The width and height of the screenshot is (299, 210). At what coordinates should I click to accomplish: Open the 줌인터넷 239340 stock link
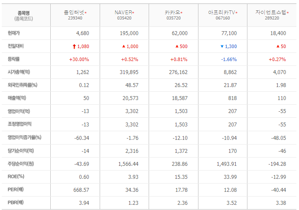coord(75,15)
